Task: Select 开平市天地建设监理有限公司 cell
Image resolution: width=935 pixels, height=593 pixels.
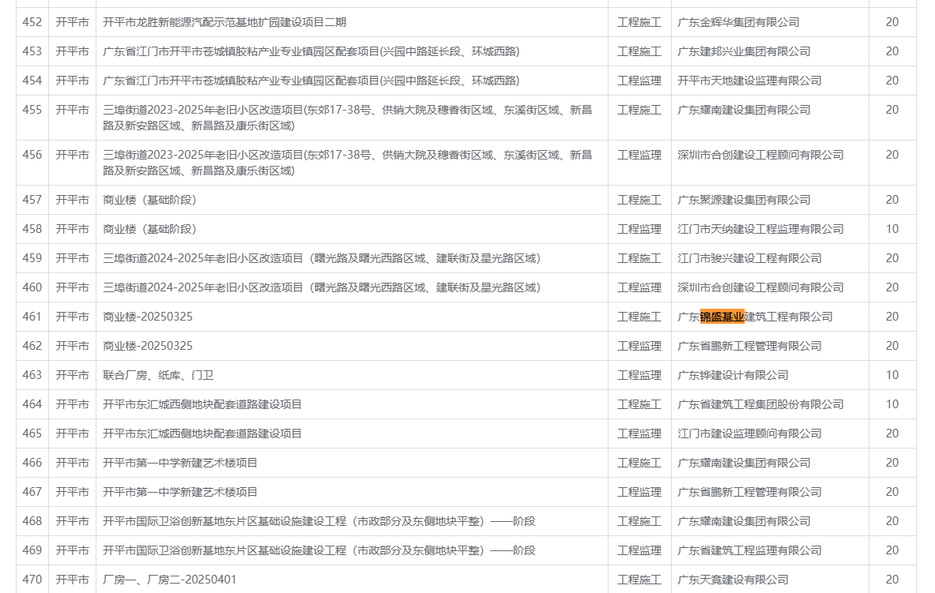Action: coord(749,81)
